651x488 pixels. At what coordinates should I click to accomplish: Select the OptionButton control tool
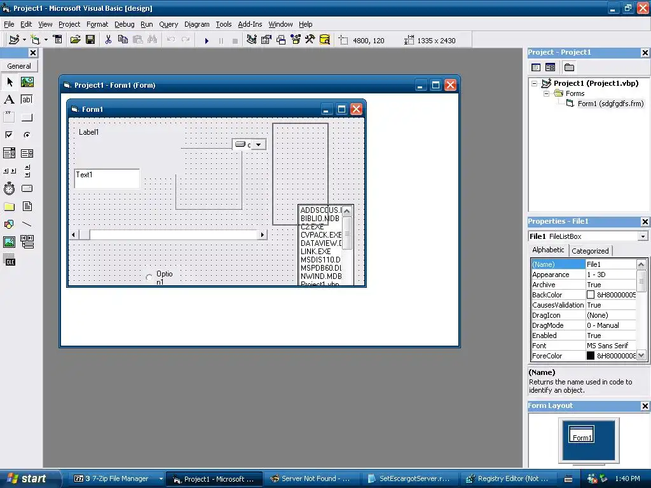[x=27, y=135]
